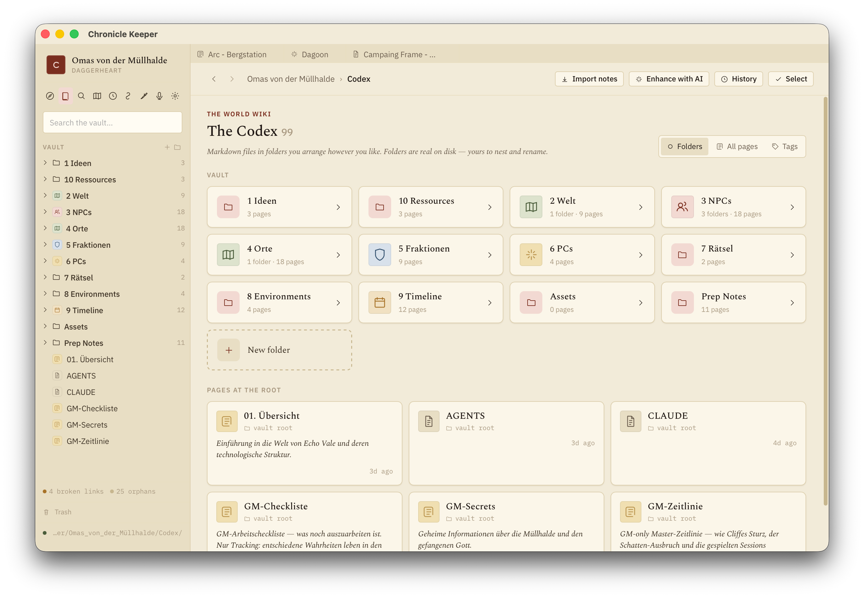864x598 pixels.
Task: Click the trash can icon in sidebar
Action: click(46, 512)
